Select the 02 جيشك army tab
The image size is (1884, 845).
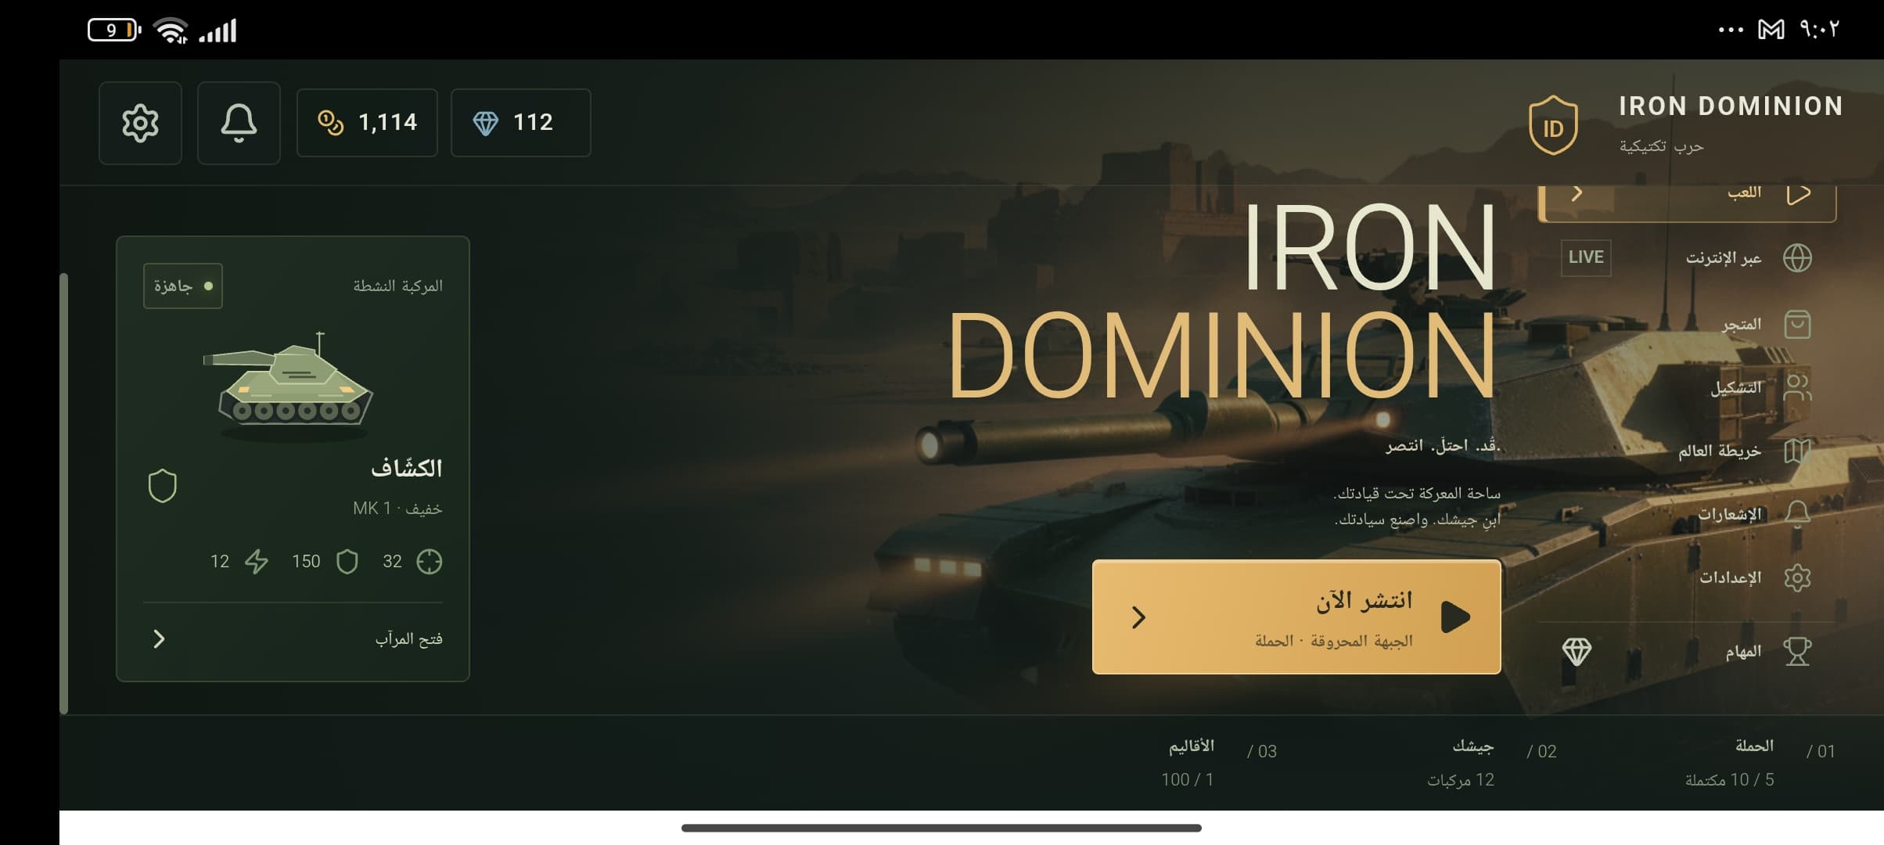coord(1492,763)
